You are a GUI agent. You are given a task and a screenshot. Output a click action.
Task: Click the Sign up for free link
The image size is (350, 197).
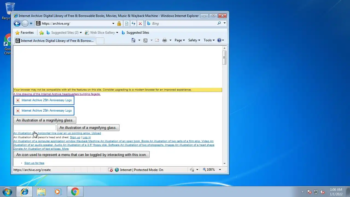click(34, 163)
